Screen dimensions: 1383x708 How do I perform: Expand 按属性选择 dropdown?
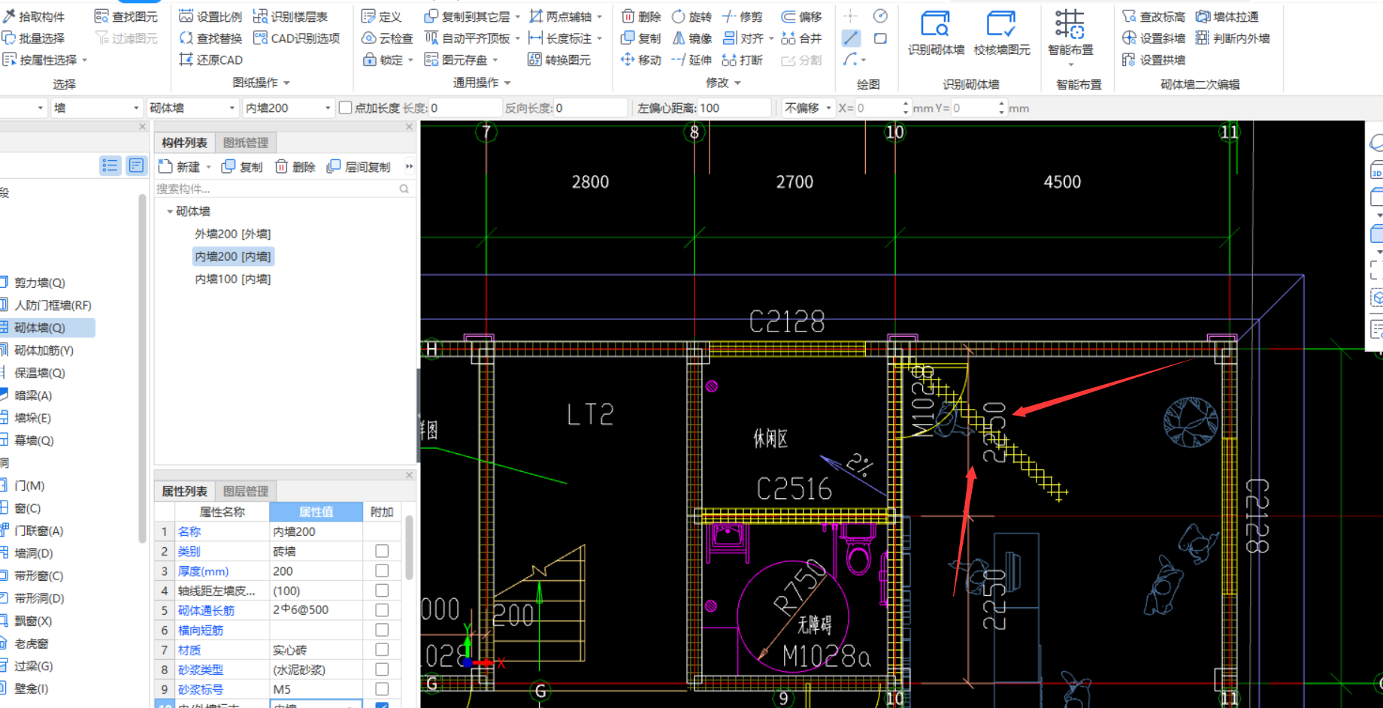pos(84,60)
